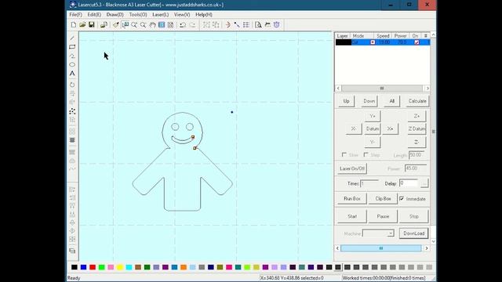Image resolution: width=502 pixels, height=282 pixels.
Task: Click the layer list horizontal scrollbar
Action: coord(383,88)
